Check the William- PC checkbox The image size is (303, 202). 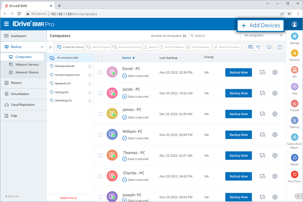click(100, 135)
